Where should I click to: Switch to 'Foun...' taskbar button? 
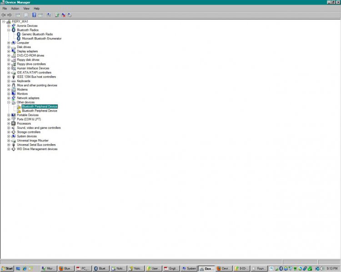click(259, 268)
